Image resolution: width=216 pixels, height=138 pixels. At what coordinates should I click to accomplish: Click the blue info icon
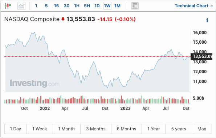tap(207, 20)
